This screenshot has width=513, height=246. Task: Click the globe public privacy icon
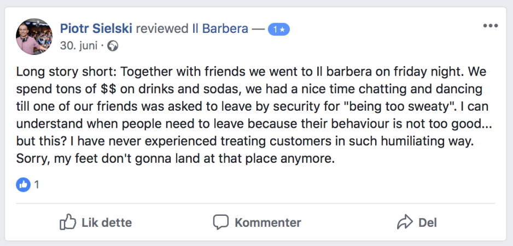click(x=113, y=46)
